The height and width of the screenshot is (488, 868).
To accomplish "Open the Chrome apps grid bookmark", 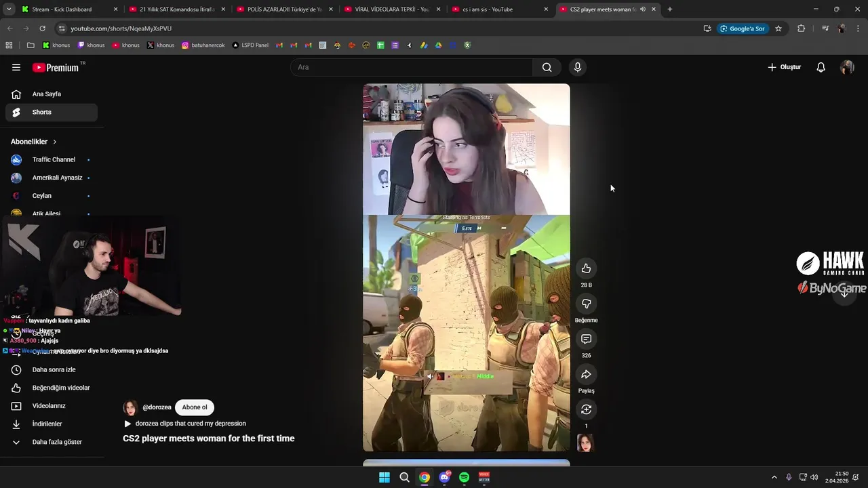I will point(9,45).
